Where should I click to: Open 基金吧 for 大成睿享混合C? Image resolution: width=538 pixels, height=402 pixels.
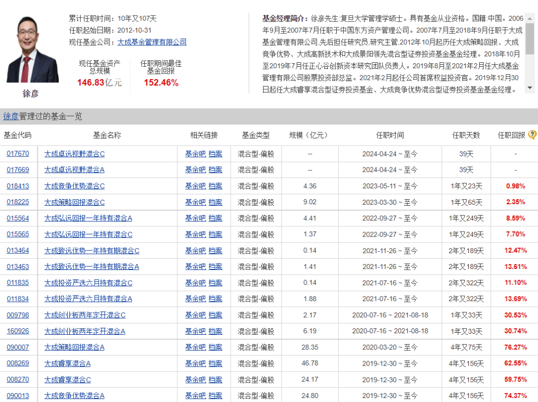[x=195, y=380]
